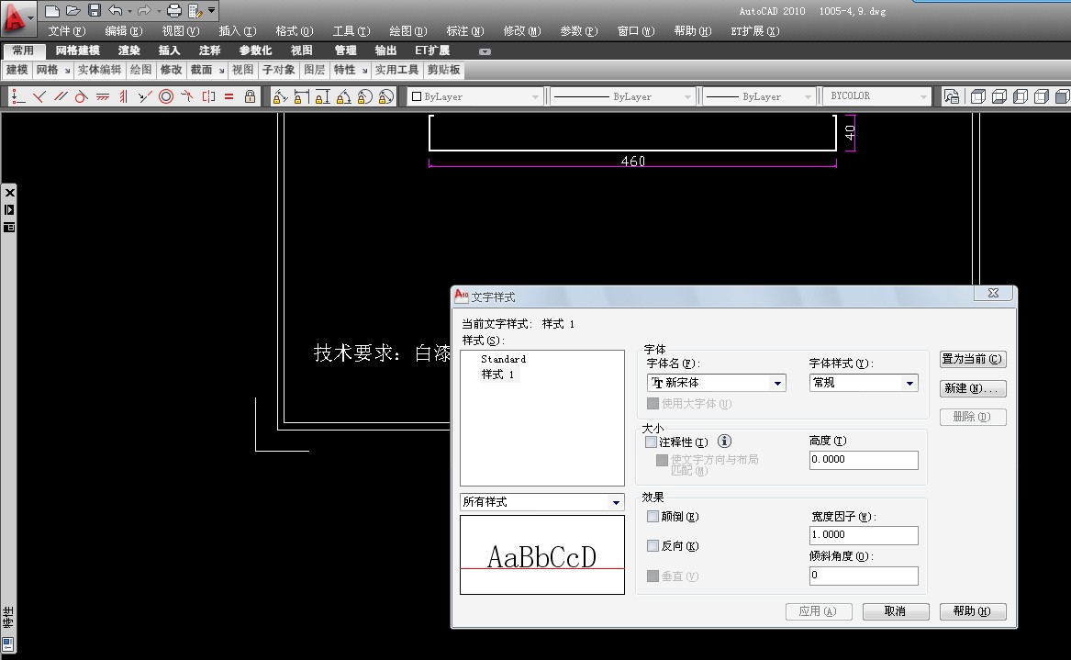The image size is (1071, 660).
Task: Select the Coincident constraint icon
Action: (17, 97)
